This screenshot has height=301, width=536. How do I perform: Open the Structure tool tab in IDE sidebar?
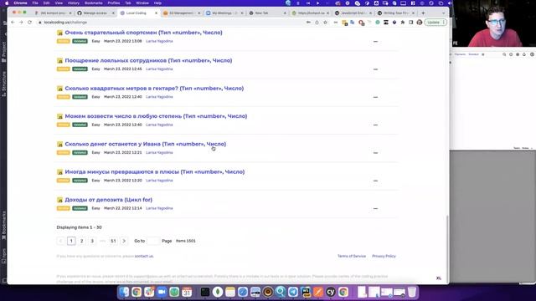[x=3, y=84]
